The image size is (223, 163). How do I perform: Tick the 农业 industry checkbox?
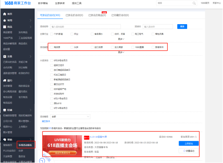[72, 34]
